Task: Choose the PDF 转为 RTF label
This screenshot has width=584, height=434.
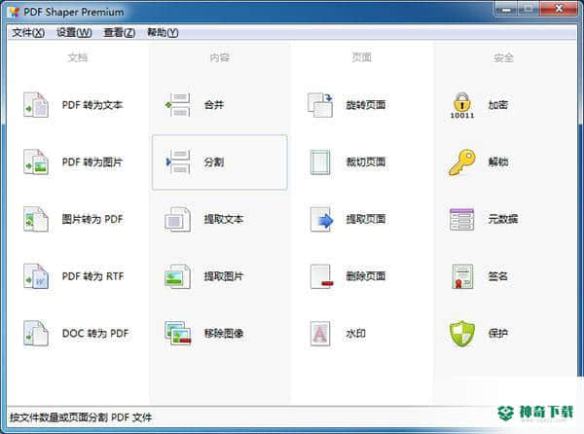Action: [x=92, y=276]
